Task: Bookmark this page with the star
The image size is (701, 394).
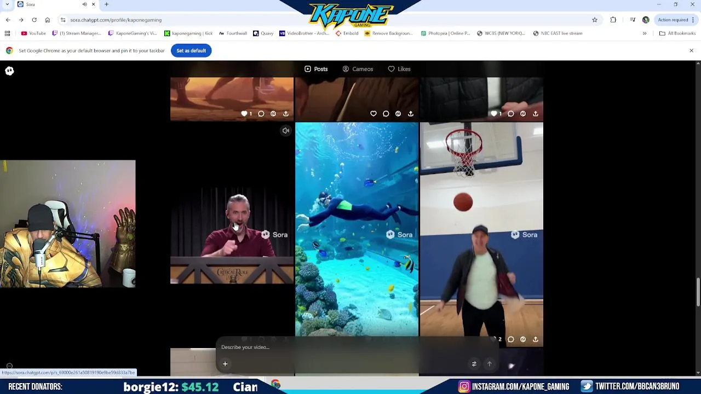Action: [x=595, y=20]
